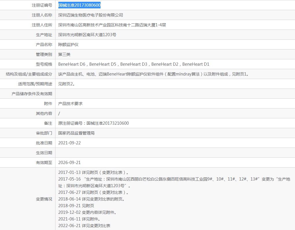Click approval department 国家药品监督管理局
295x230 pixels.
click(76, 133)
